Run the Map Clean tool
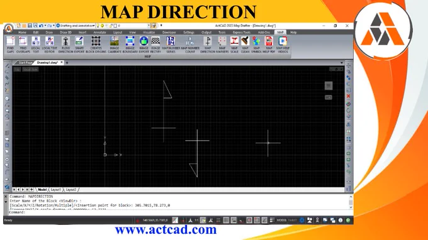This screenshot has width=428, height=240. coord(245,45)
